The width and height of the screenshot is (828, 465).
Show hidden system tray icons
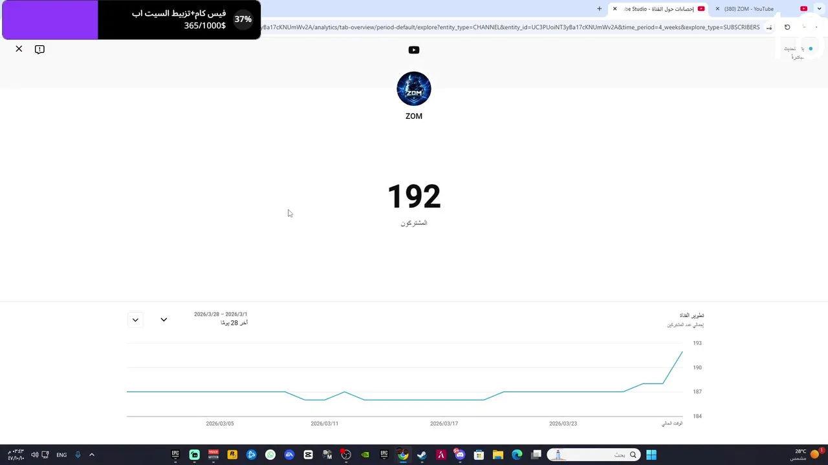92,455
